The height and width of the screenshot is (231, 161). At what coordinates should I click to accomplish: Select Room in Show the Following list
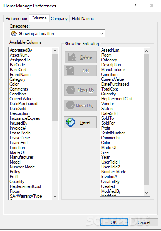[106, 55]
